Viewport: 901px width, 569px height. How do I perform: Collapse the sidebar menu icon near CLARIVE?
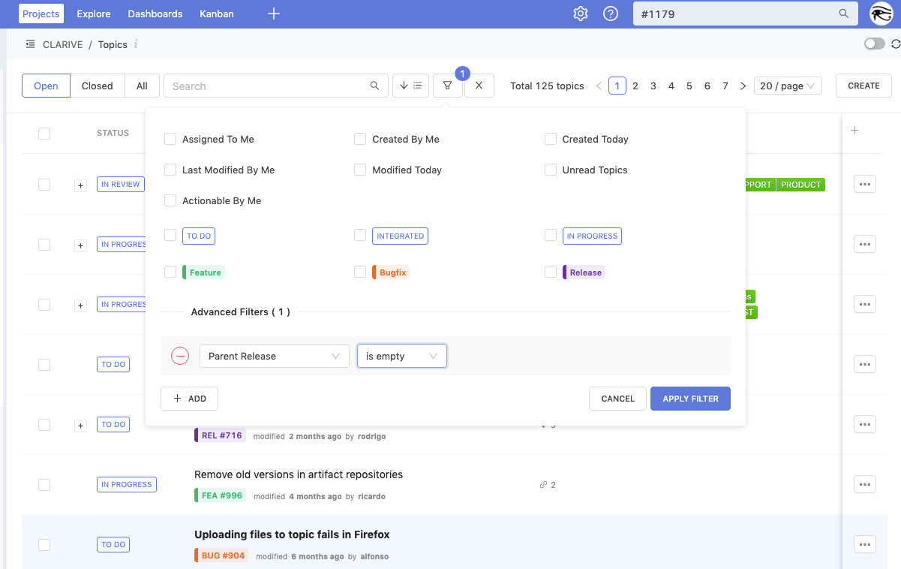point(30,44)
